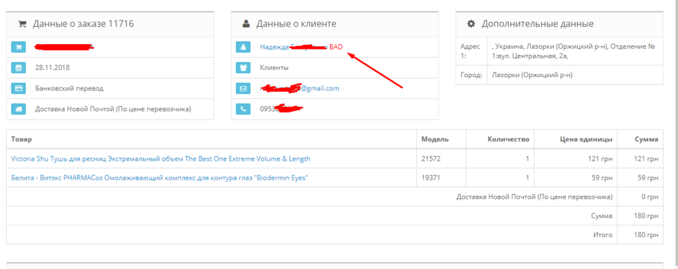Click the Данные о заказе 11716 heading
The width and height of the screenshot is (678, 269).
pos(83,24)
